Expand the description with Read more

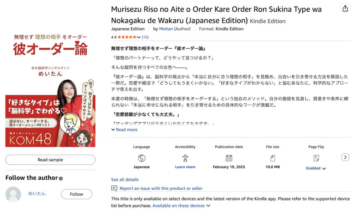(x=124, y=130)
